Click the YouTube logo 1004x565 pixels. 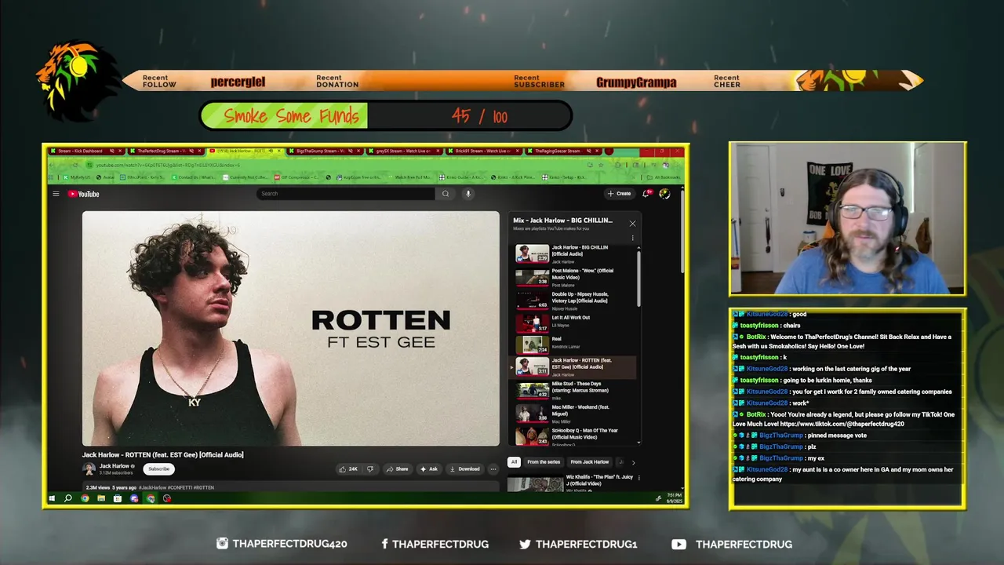[x=83, y=194]
